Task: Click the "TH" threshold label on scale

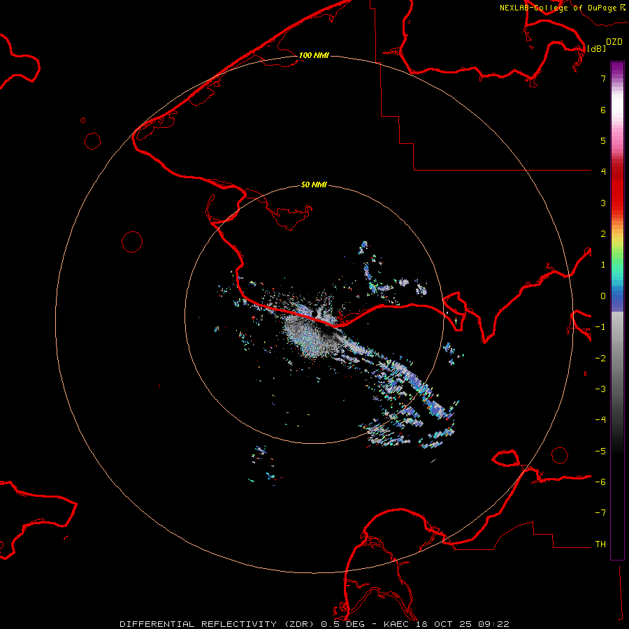Action: click(600, 544)
